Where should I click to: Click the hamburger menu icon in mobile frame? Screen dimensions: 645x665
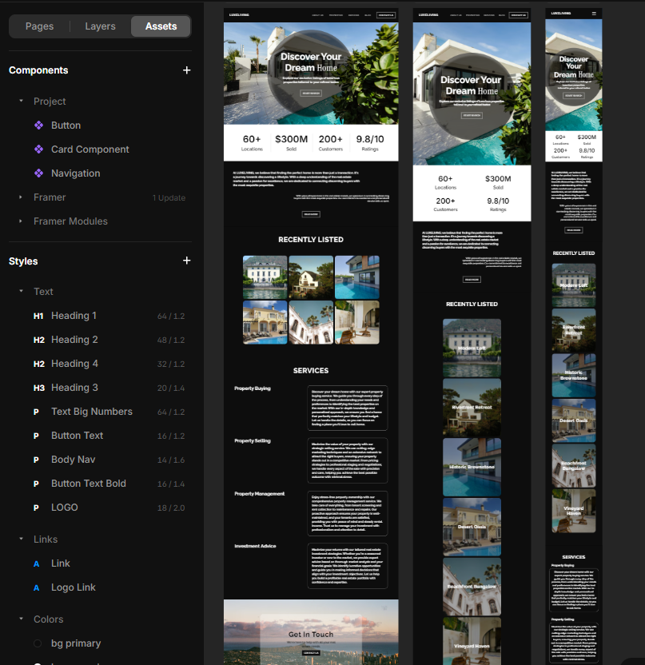point(594,14)
